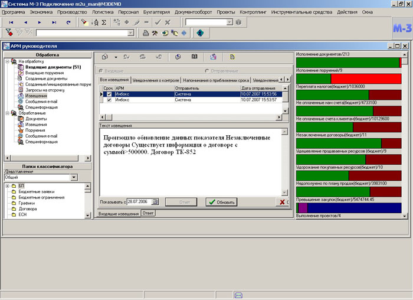Image resolution: width=413 pixels, height=300 pixels.
Task: Click the Превышение закупок blue-purple indicator bar
Action: point(349,208)
